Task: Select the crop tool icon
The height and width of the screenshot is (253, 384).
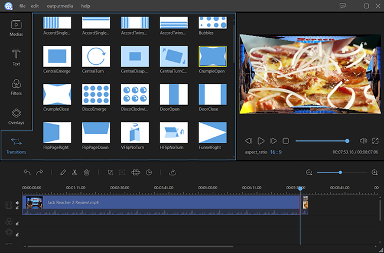Action: pyautogui.click(x=110, y=172)
